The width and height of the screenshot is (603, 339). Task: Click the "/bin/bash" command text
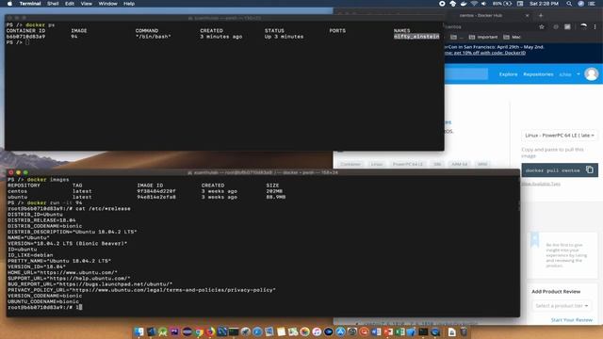tap(153, 37)
